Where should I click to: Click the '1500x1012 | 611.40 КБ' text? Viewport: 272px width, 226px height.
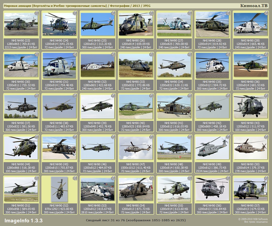(136, 168)
